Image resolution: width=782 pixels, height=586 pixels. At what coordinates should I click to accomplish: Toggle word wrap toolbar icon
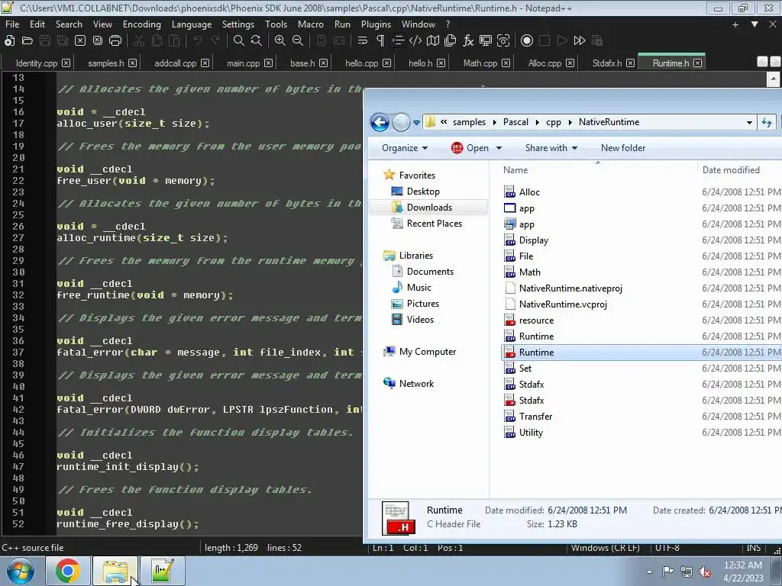tap(363, 41)
